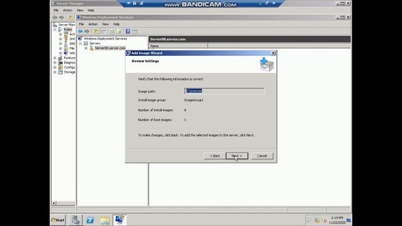Click the network tray icon
The image size is (402, 226).
[317, 220]
